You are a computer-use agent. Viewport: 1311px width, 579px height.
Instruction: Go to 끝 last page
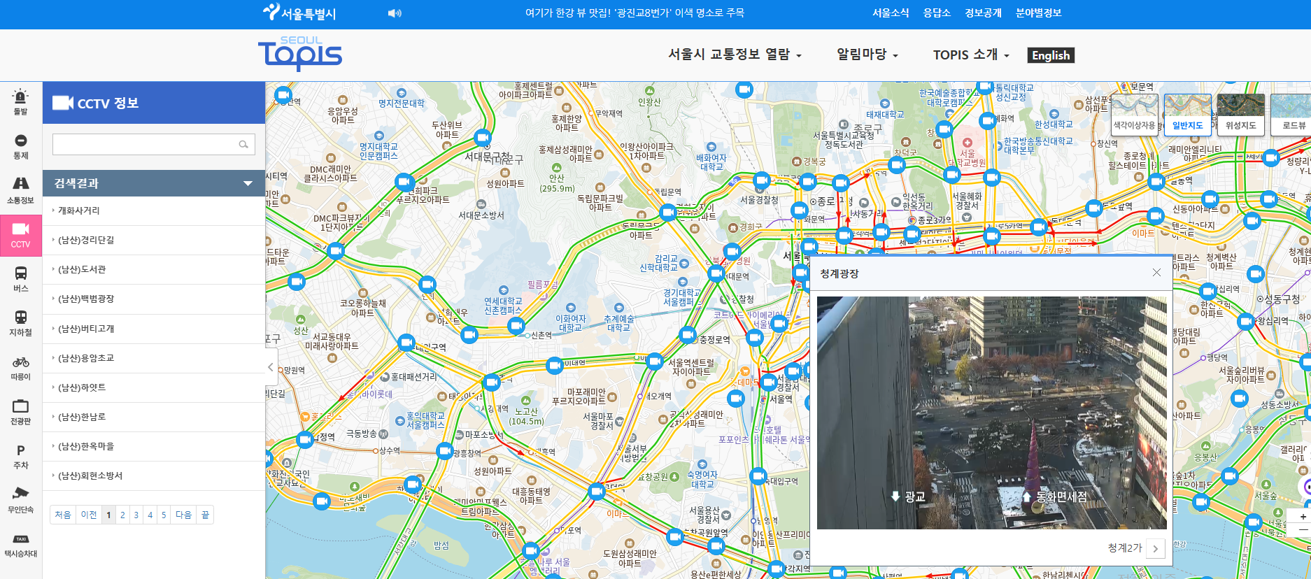(205, 515)
